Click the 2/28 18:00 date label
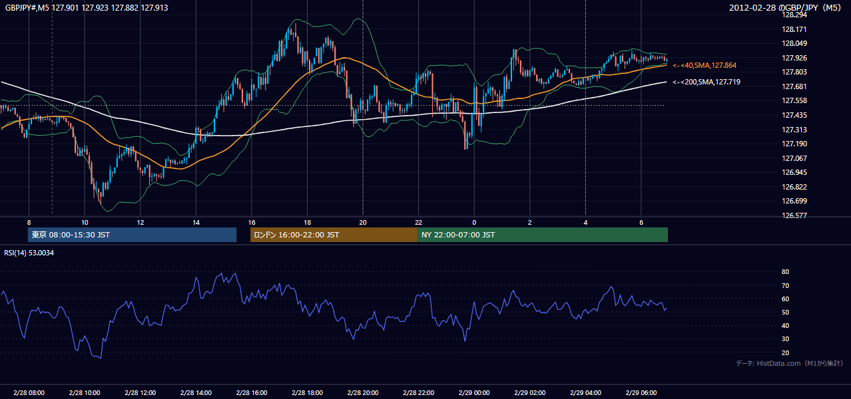Image resolution: width=851 pixels, height=399 pixels. tap(307, 393)
